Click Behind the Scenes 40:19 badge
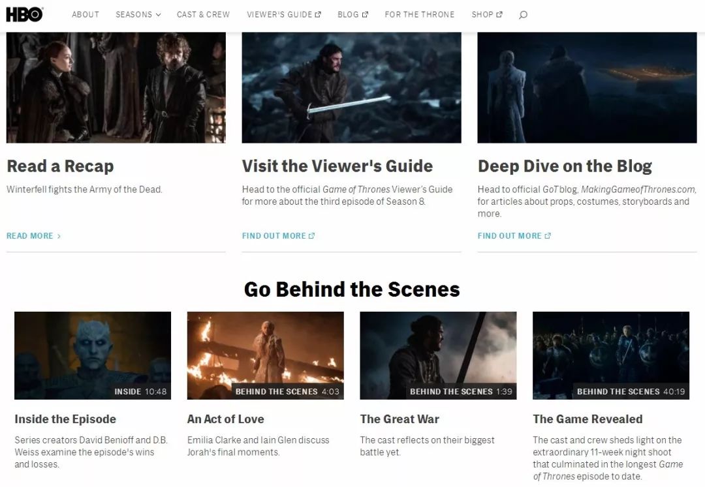Screen dimensions: 705x487 pos(631,391)
